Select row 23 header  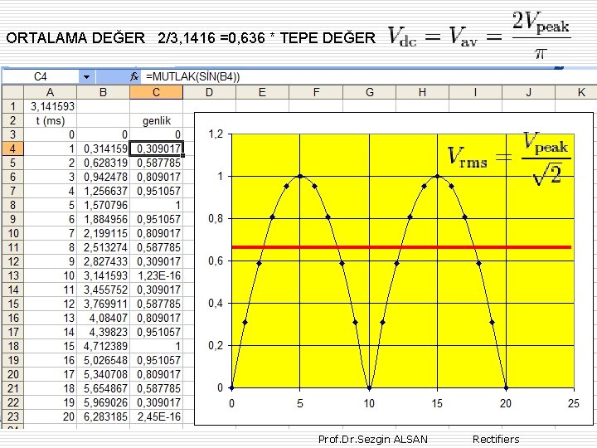coord(13,416)
